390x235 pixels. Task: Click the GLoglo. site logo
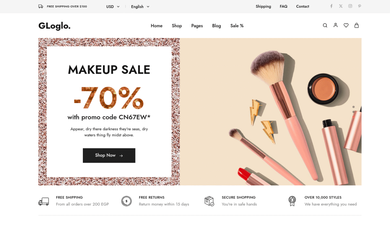54,26
